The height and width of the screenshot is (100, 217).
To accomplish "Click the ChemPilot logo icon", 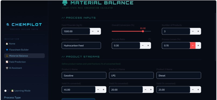I will pos(8,24).
